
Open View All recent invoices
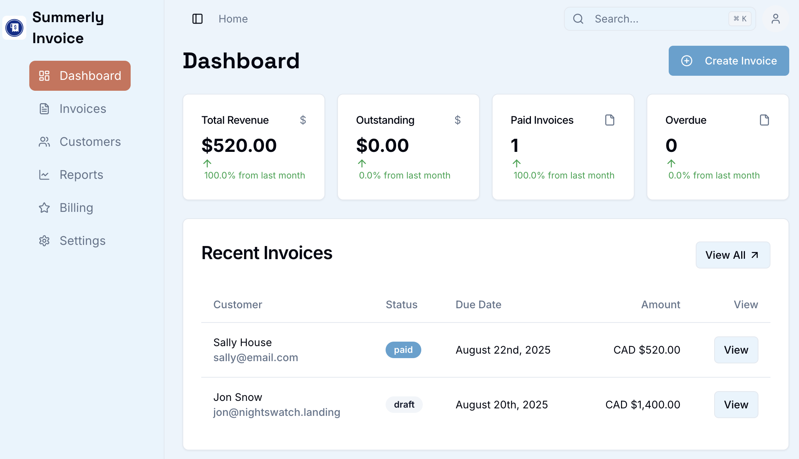coord(733,255)
